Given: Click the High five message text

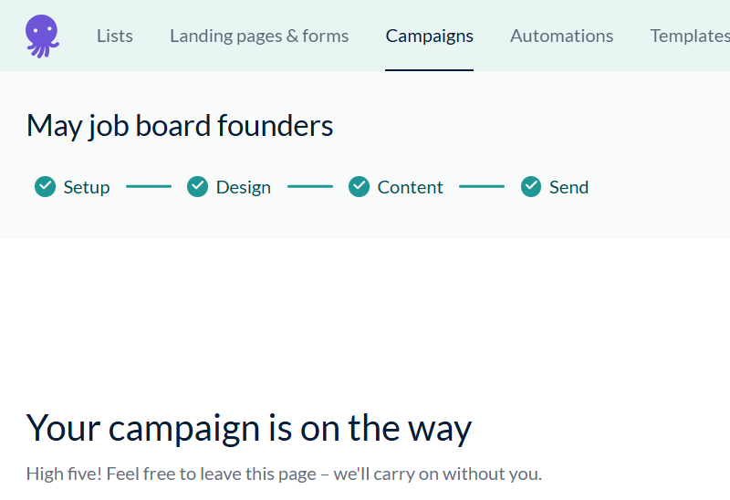Looking at the screenshot, I should point(284,474).
